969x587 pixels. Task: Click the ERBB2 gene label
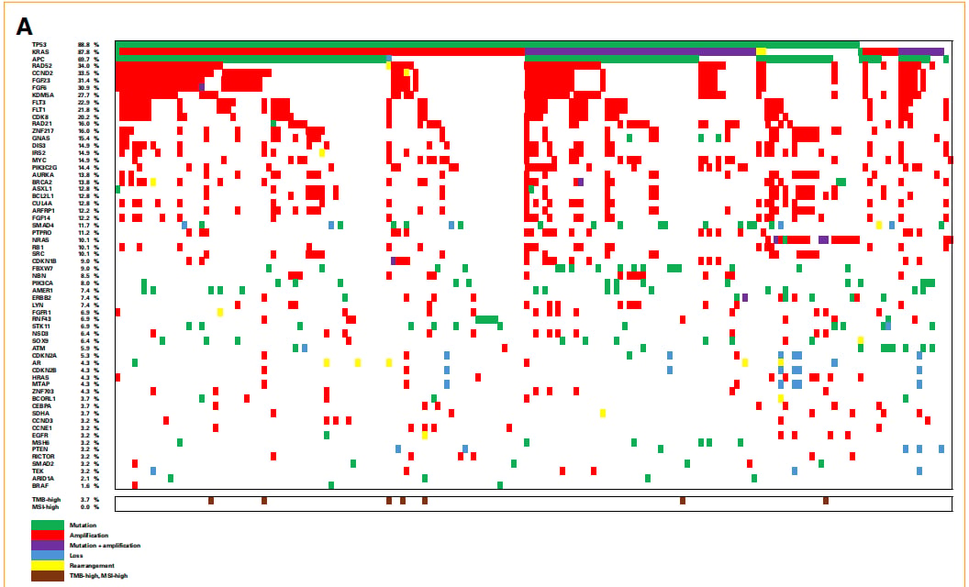(x=42, y=298)
